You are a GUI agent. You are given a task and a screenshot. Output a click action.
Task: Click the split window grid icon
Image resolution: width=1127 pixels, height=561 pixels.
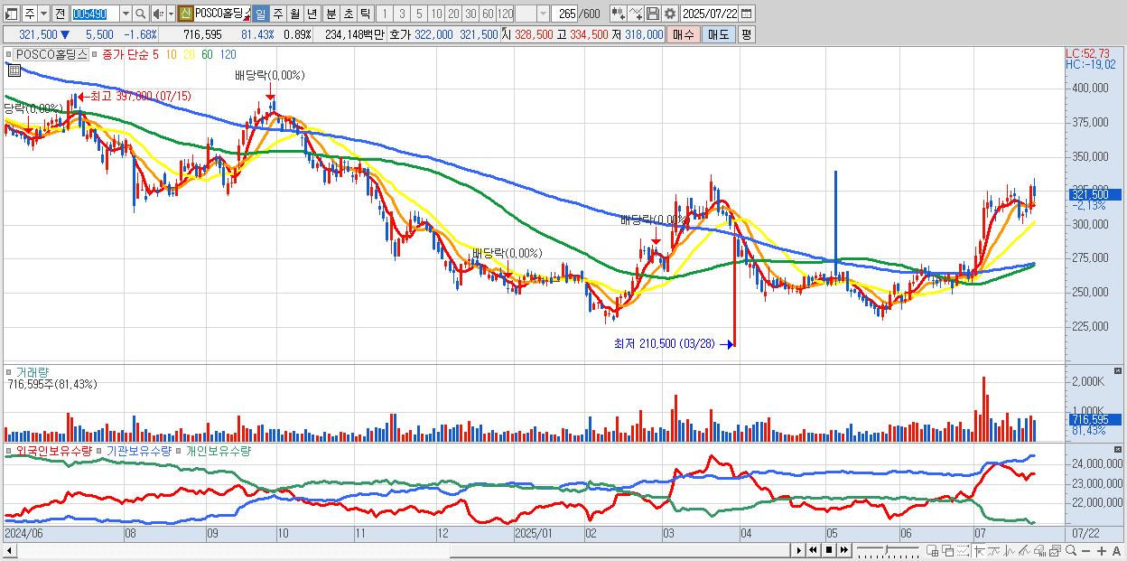pyautogui.click(x=932, y=551)
